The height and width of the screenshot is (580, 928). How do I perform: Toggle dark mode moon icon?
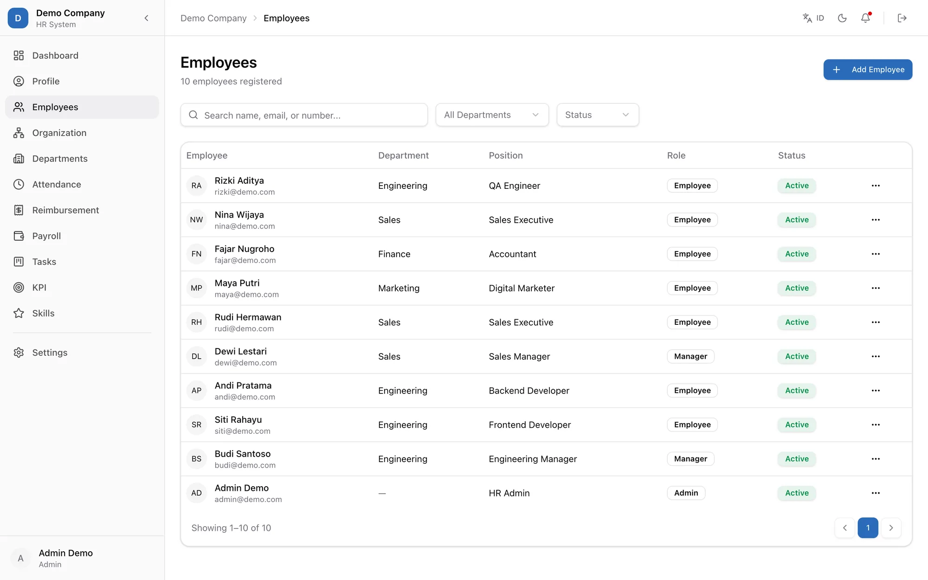pos(842,18)
